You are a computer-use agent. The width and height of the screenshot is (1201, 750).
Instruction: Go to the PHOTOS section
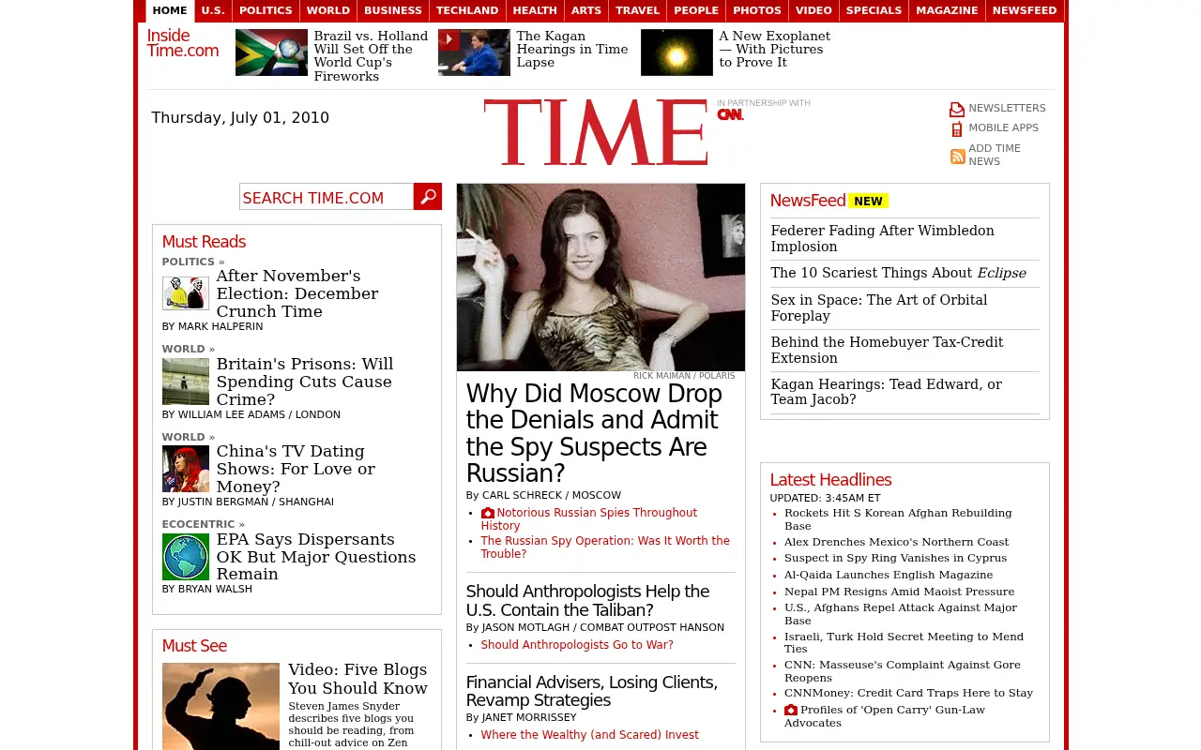[757, 10]
